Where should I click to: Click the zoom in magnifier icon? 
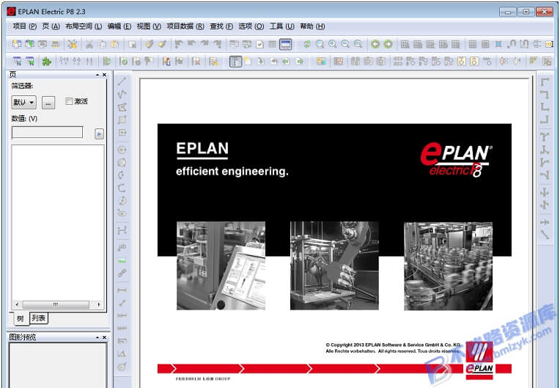click(333, 44)
